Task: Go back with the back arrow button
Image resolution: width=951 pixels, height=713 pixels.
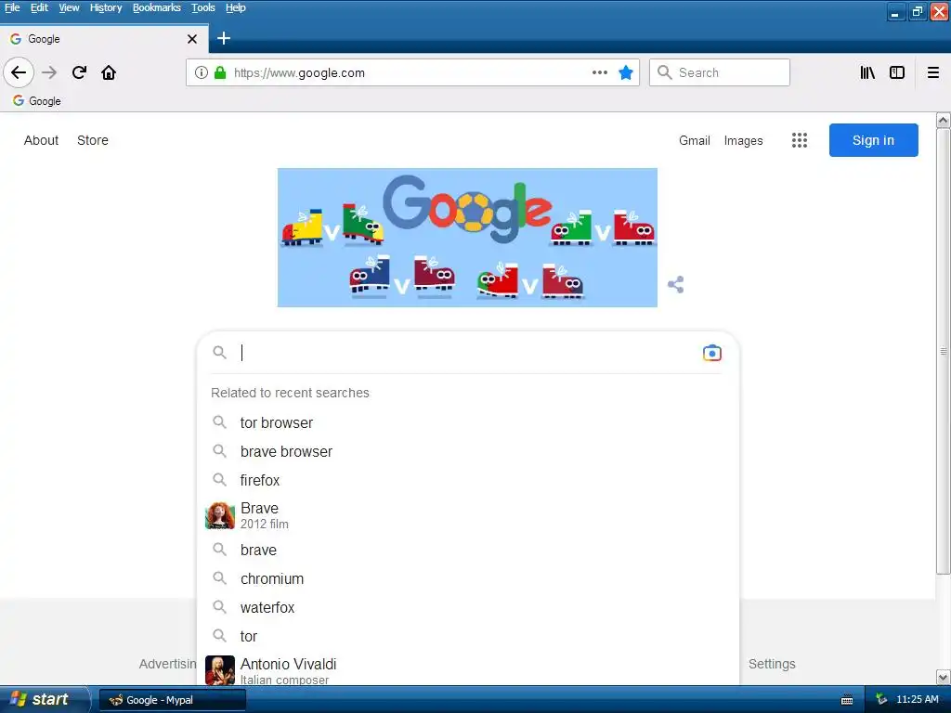Action: coord(19,72)
